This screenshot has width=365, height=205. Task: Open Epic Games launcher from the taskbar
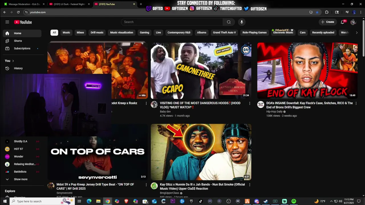[191, 201]
